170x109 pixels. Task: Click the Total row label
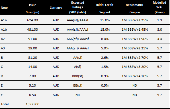point(5,104)
